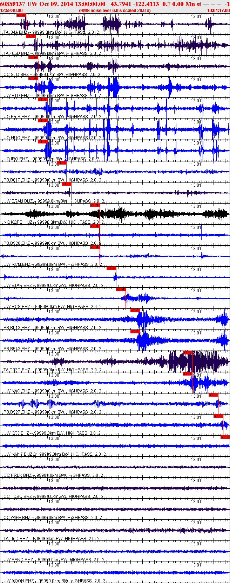Click the start time "12:59:40.00"
This screenshot has width=230, height=583.
(12, 11)
